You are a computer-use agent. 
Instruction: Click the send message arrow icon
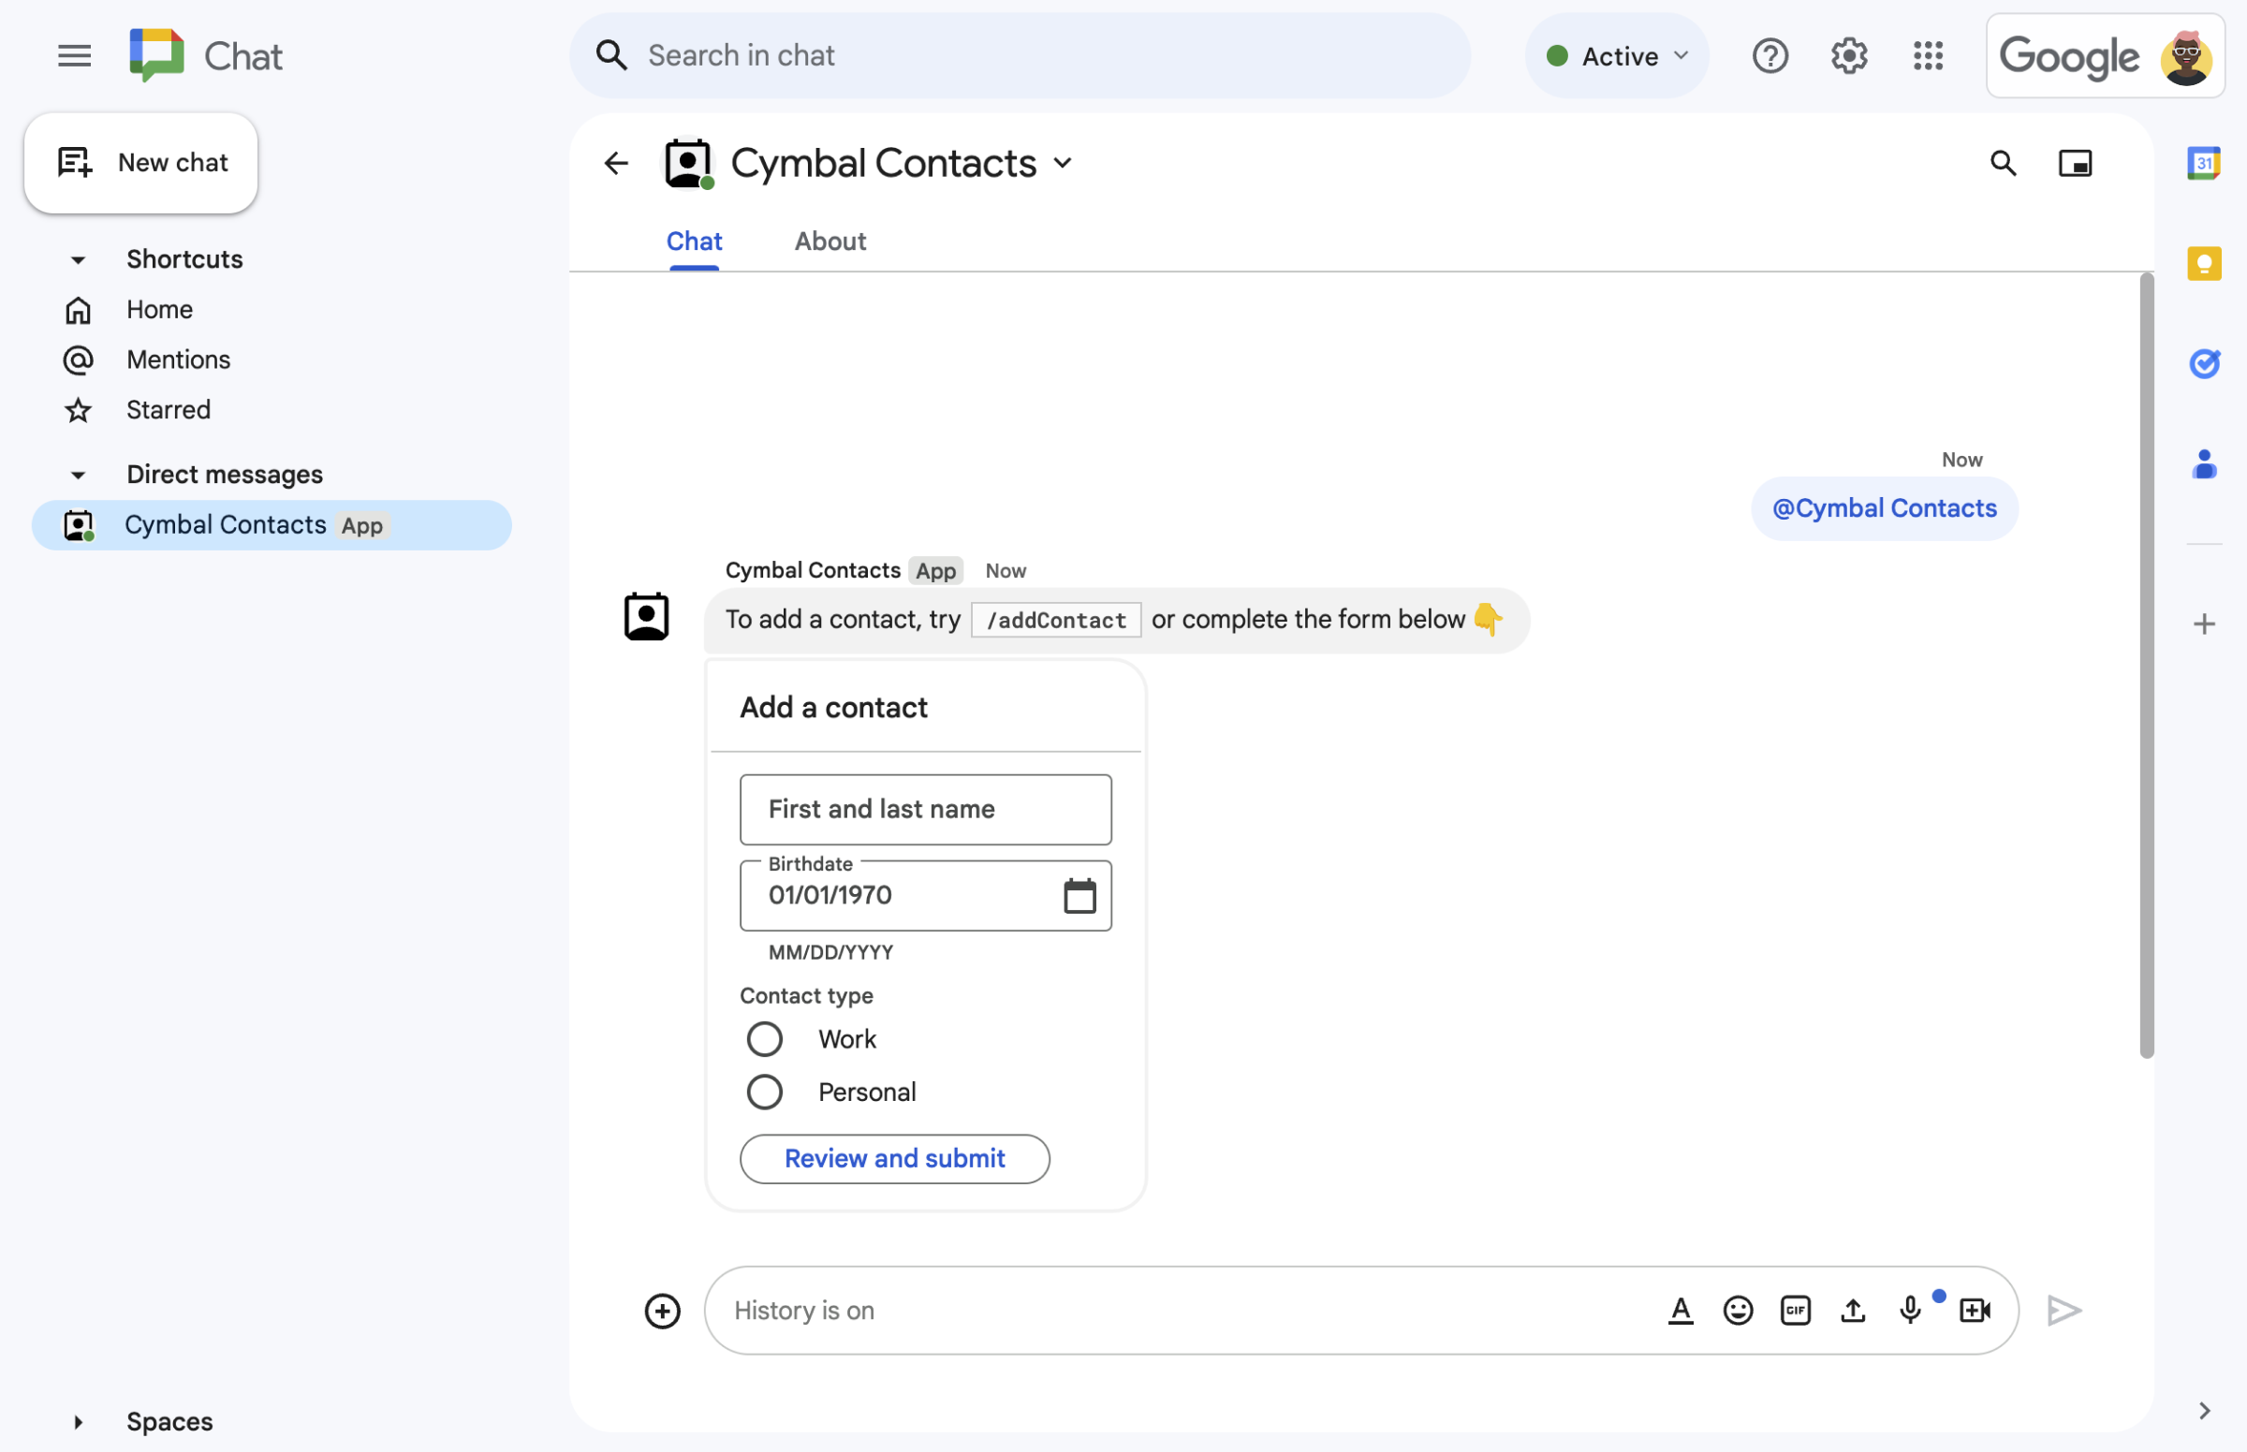pyautogui.click(x=2063, y=1310)
